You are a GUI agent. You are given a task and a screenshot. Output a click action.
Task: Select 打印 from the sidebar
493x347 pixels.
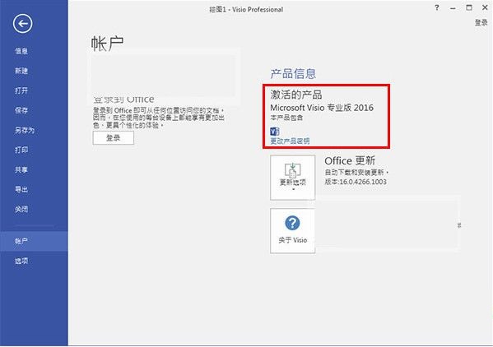point(21,150)
